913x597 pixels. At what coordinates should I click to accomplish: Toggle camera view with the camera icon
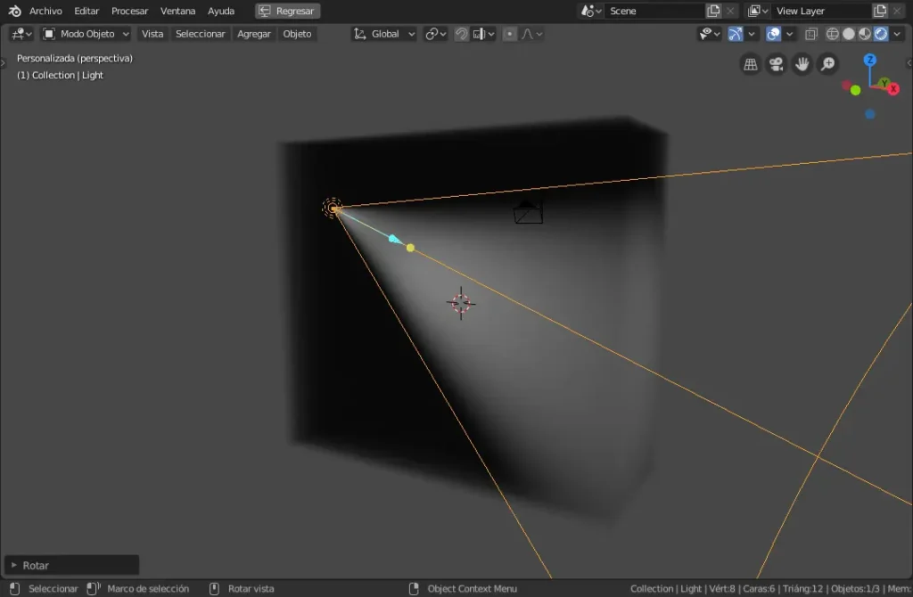[777, 64]
